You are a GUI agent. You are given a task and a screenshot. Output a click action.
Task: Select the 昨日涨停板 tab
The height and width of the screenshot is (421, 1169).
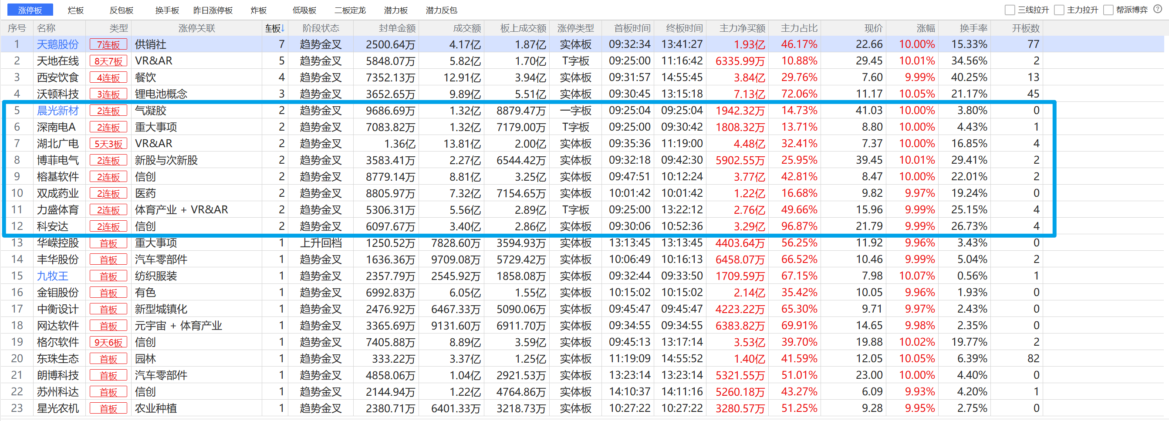pos(213,10)
